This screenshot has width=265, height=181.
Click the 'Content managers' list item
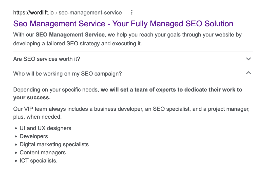[43, 153]
